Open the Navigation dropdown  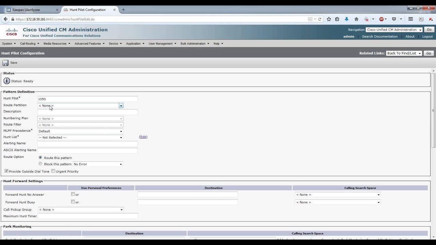click(x=394, y=30)
